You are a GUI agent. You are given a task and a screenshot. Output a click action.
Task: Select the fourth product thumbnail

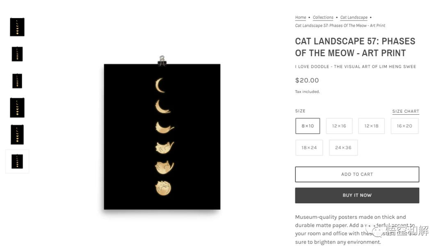pyautogui.click(x=17, y=107)
